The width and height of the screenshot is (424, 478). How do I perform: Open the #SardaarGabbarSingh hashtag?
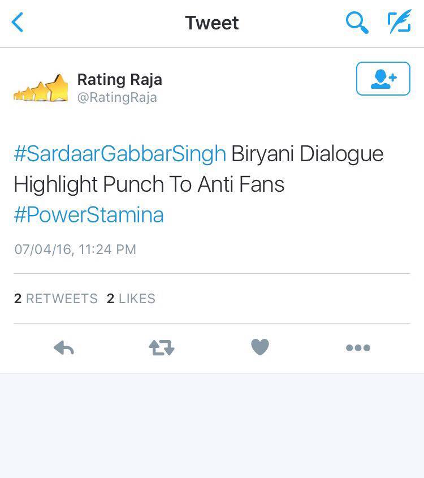[120, 154]
